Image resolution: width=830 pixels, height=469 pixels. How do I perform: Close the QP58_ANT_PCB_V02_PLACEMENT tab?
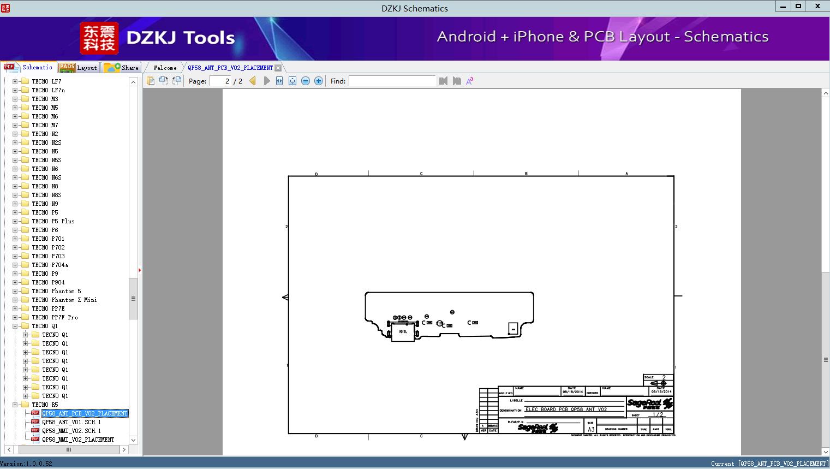278,68
